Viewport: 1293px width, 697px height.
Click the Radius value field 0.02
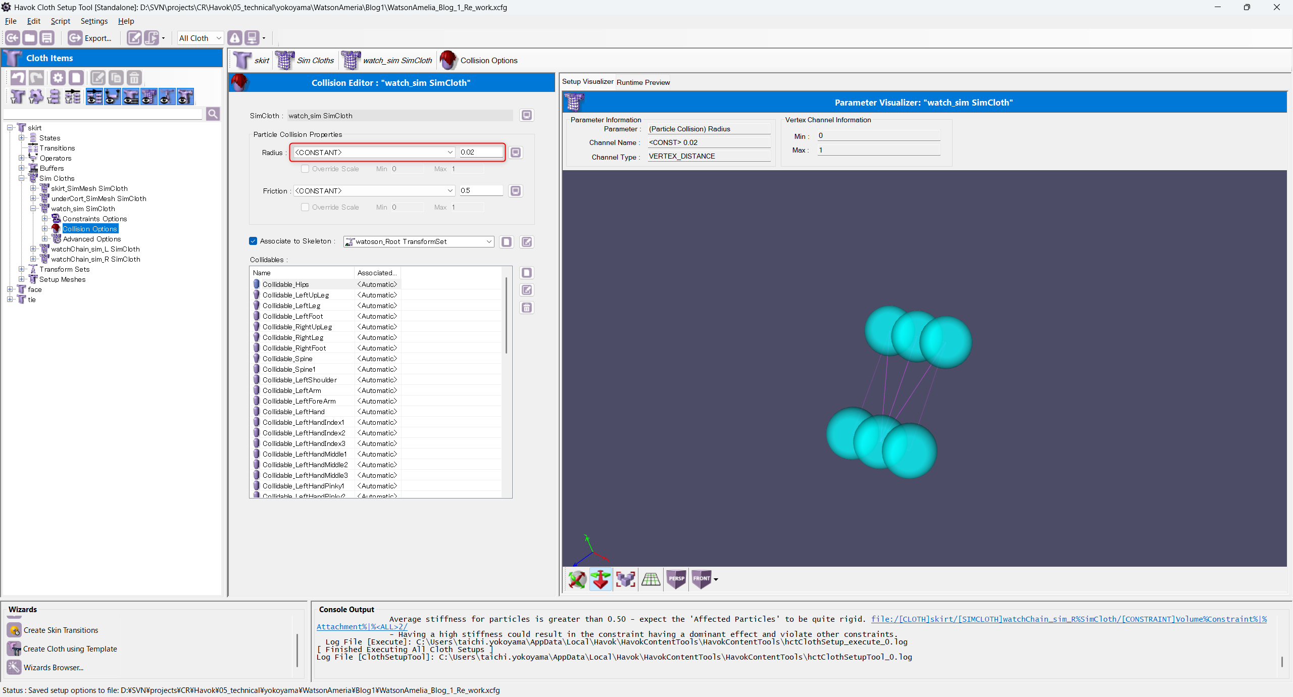click(x=481, y=152)
